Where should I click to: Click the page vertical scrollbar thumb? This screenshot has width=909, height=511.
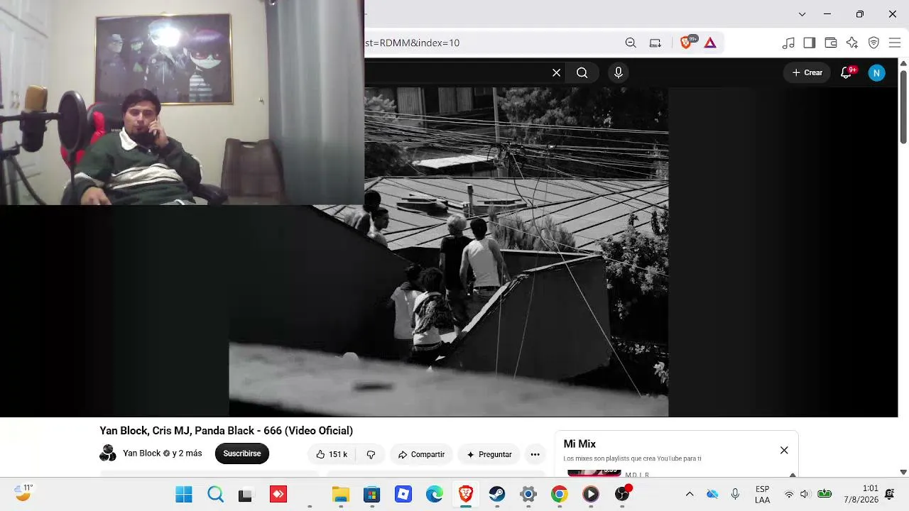(x=903, y=106)
